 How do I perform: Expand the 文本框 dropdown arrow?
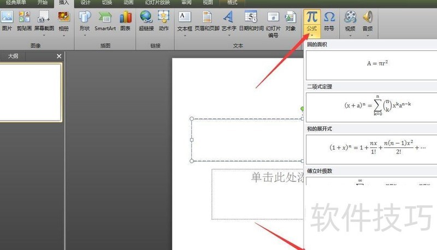(185, 35)
